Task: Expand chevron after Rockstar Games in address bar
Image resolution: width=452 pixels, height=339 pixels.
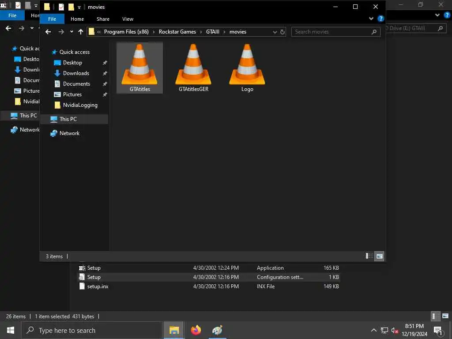Action: (201, 32)
